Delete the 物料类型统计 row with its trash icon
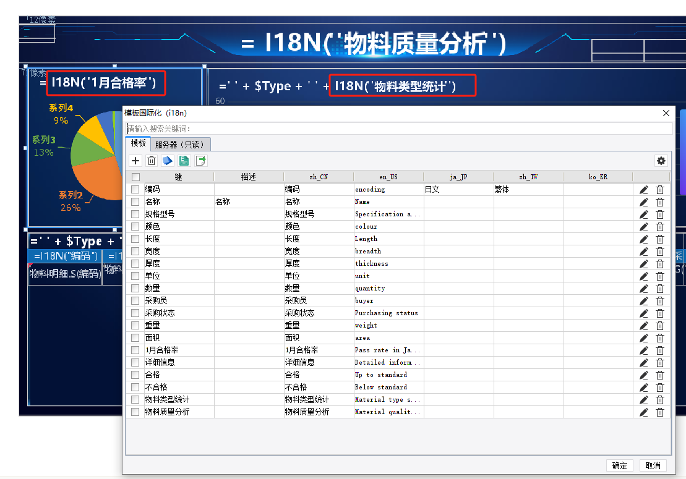The image size is (686, 479). (660, 400)
